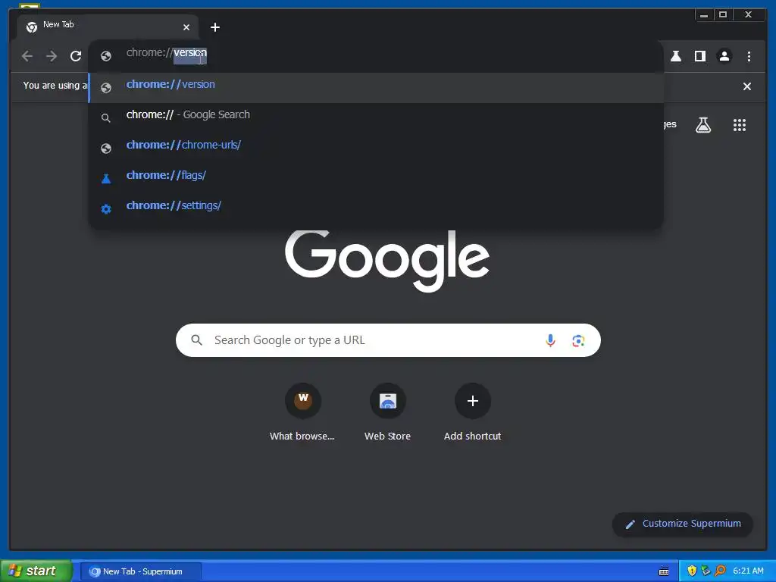
Task: Click the Google logo
Action: point(387,261)
